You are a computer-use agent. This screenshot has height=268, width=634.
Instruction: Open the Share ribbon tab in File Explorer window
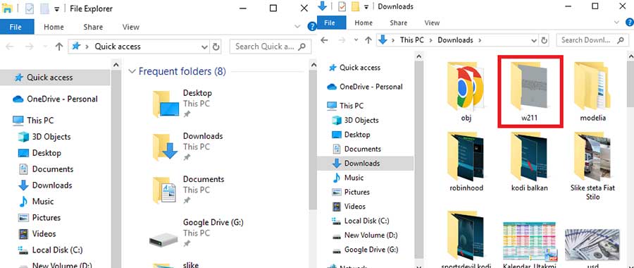click(93, 27)
